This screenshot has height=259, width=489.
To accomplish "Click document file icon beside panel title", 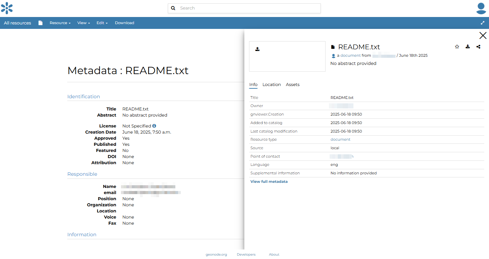I will pos(333,47).
